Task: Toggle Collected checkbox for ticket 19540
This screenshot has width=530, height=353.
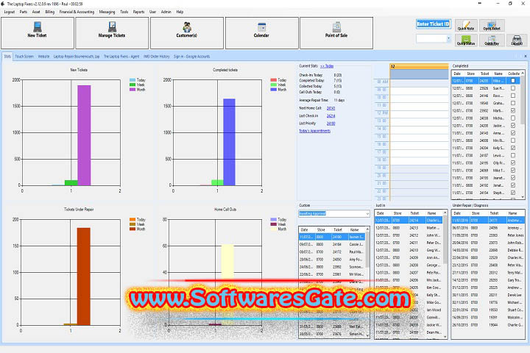Action: (x=513, y=103)
